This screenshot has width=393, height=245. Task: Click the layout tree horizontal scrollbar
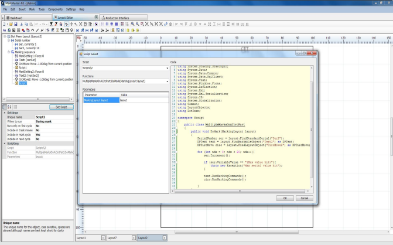tap(38, 100)
